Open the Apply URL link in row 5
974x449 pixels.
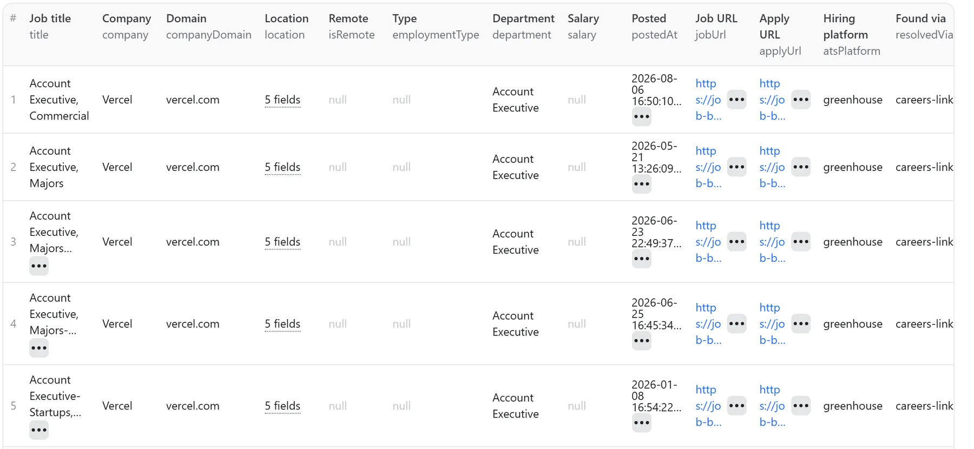coord(772,406)
